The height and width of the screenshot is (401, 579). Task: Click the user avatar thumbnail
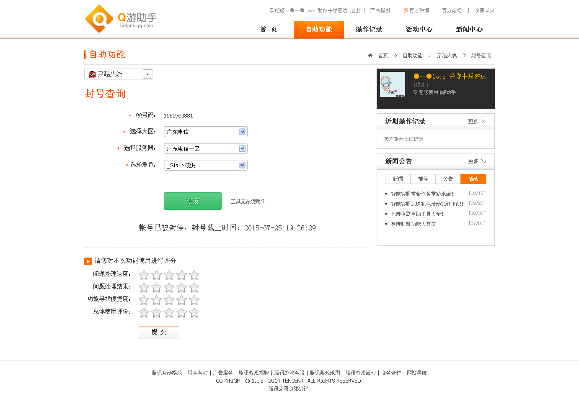pos(393,84)
